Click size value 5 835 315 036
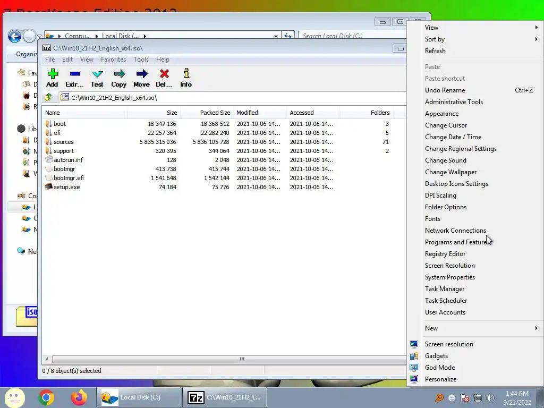Screen dimensions: 544x408 pyautogui.click(x=158, y=141)
